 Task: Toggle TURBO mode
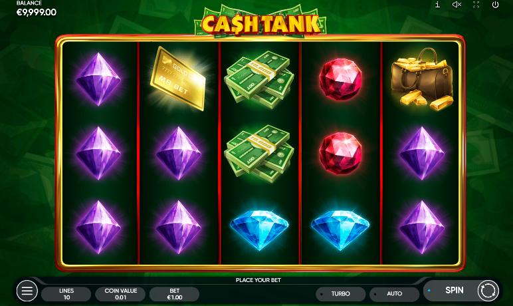tap(341, 294)
